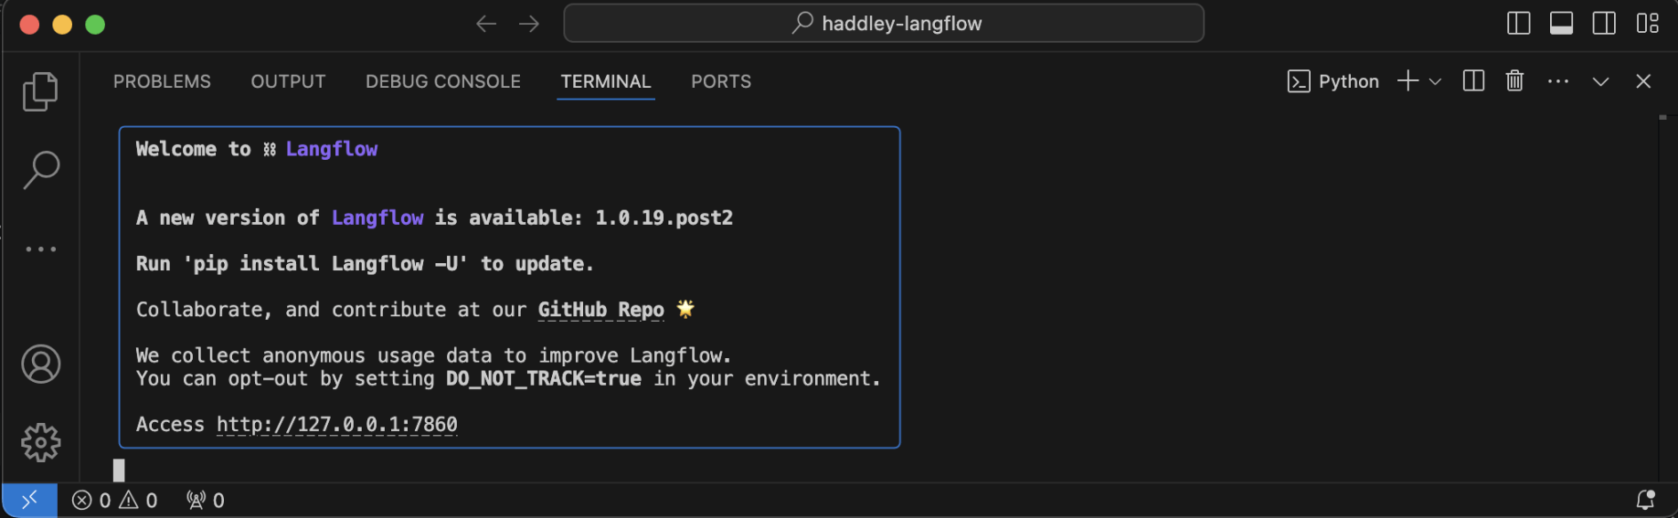Open the http://127.0.0.1:7860 link

[336, 425]
